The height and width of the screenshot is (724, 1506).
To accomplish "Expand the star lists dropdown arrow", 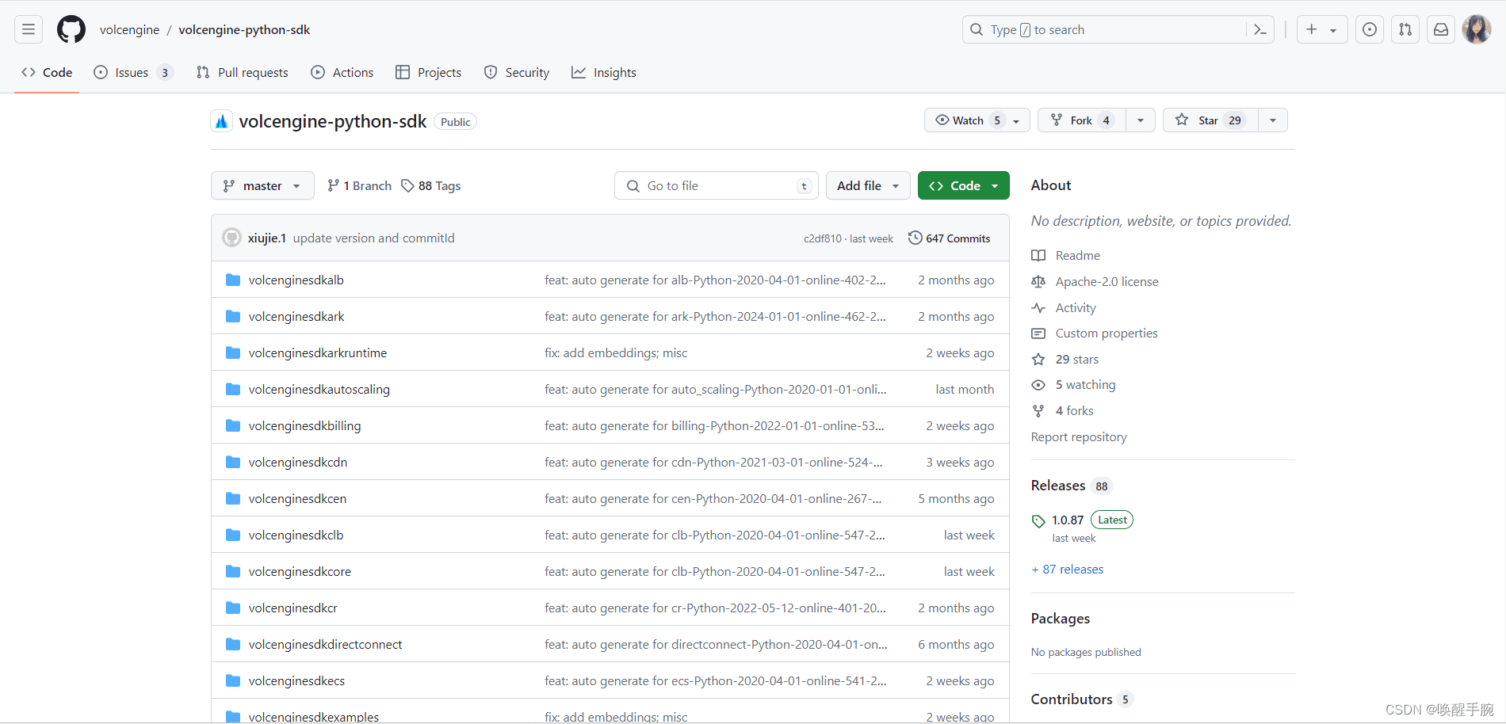I will click(1273, 120).
